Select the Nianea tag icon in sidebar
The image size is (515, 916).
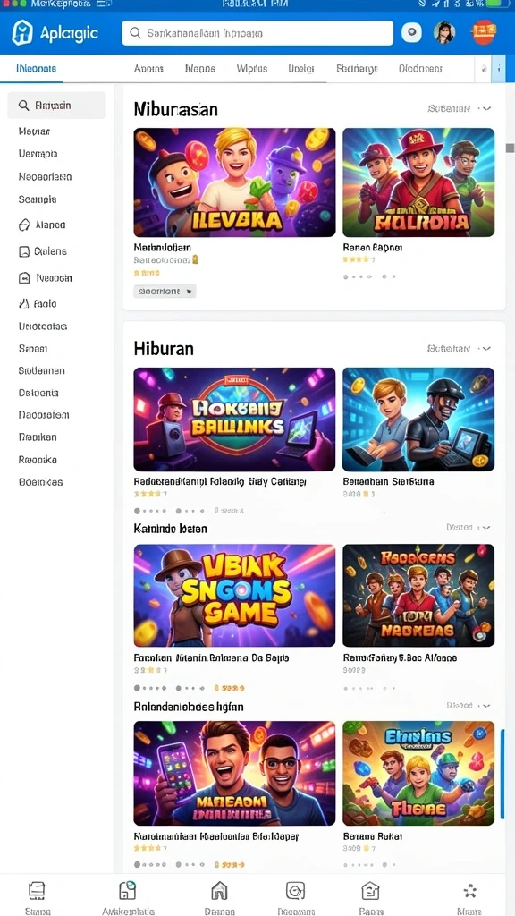[24, 225]
